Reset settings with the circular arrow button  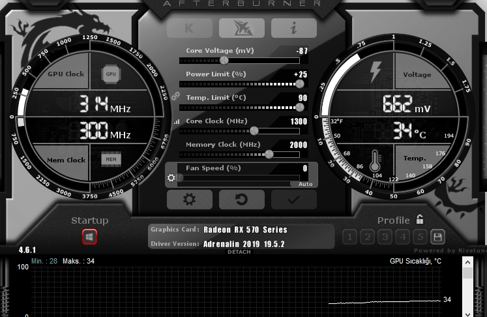click(242, 200)
